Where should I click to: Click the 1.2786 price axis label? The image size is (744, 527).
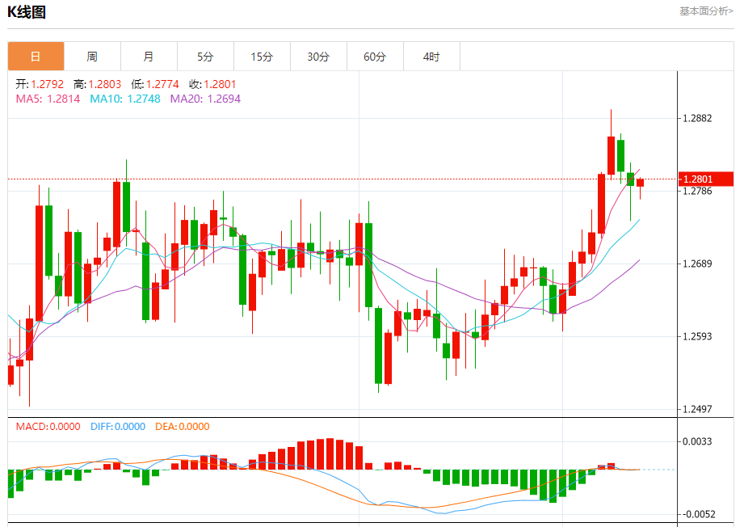coord(697,192)
